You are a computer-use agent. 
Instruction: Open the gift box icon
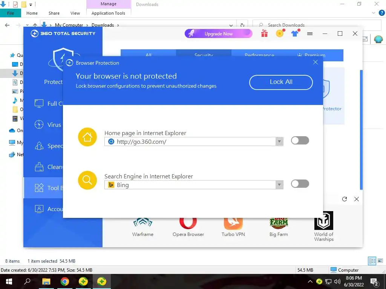pyautogui.click(x=264, y=33)
